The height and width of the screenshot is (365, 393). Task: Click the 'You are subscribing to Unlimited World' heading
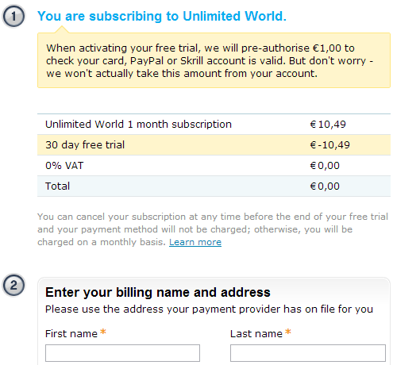coord(162,16)
